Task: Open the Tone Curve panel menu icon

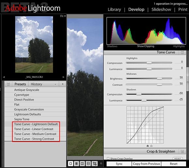Action: (x=182, y=52)
